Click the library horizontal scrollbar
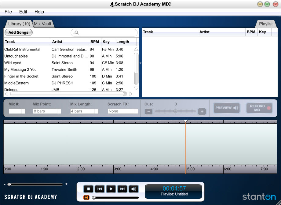The width and height of the screenshot is (281, 205). pos(68,94)
